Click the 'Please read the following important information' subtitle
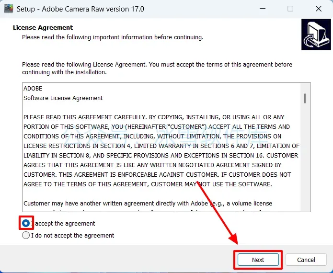This screenshot has width=333, height=273. tap(113, 37)
